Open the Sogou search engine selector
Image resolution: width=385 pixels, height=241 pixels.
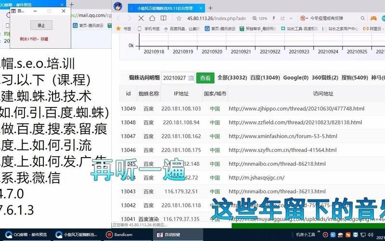304,18
